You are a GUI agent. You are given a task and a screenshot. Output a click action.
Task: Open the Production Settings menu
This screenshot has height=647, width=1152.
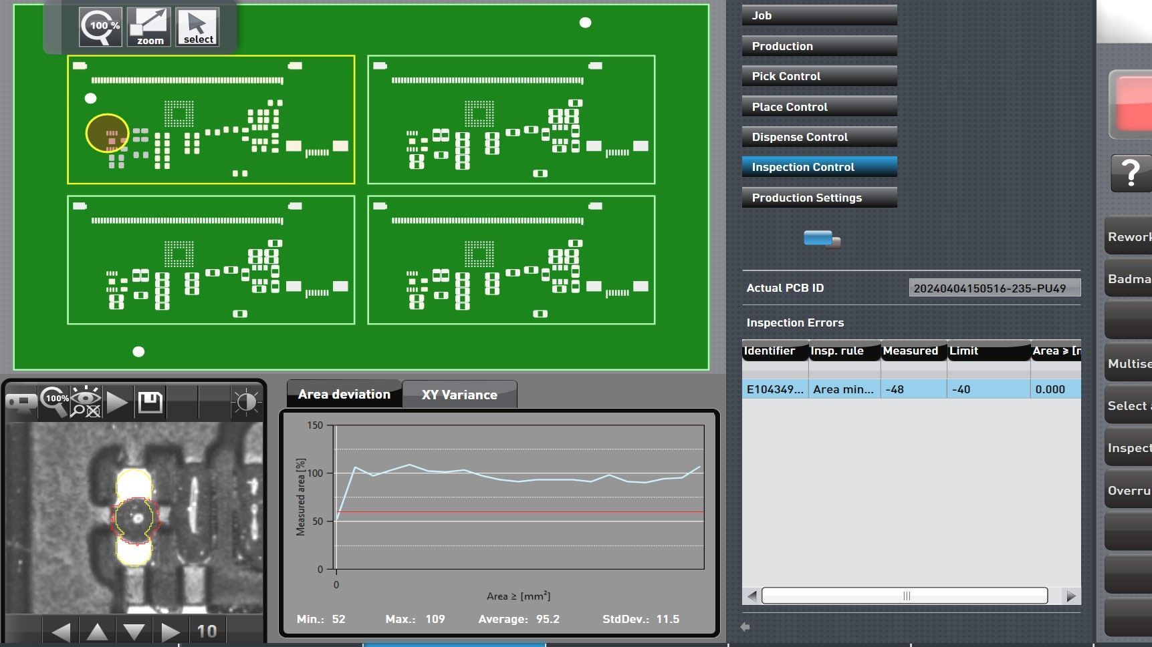pyautogui.click(x=819, y=198)
